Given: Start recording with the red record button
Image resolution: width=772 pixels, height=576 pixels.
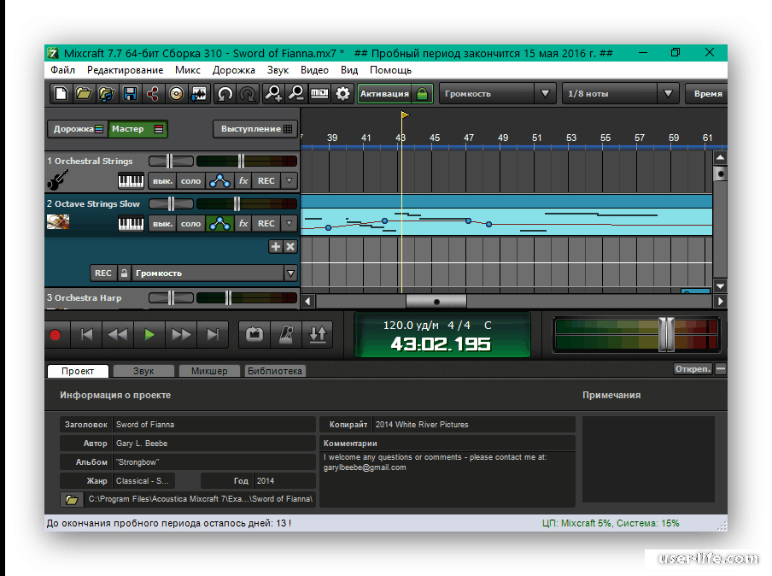Looking at the screenshot, I should pyautogui.click(x=56, y=335).
